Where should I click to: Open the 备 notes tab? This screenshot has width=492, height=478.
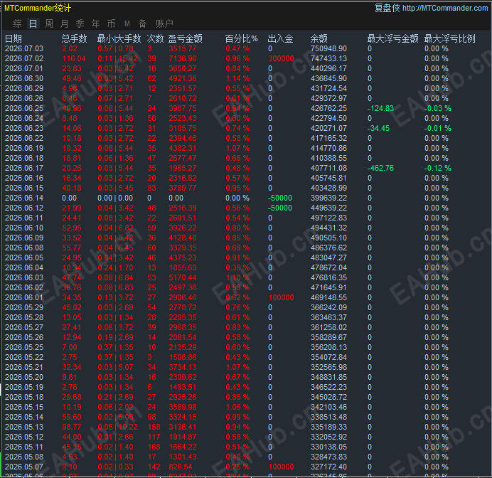142,23
